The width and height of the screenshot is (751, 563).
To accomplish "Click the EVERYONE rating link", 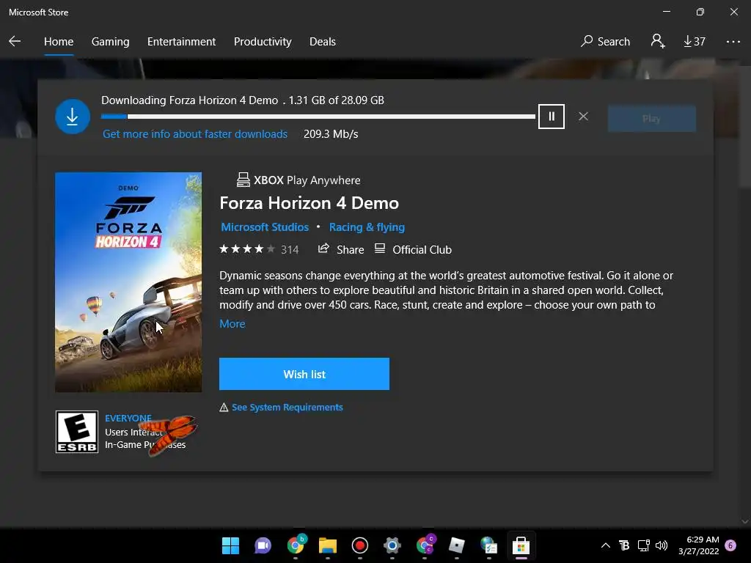I will (128, 418).
